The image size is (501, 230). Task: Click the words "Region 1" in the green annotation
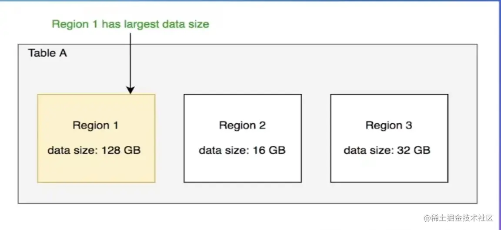75,24
